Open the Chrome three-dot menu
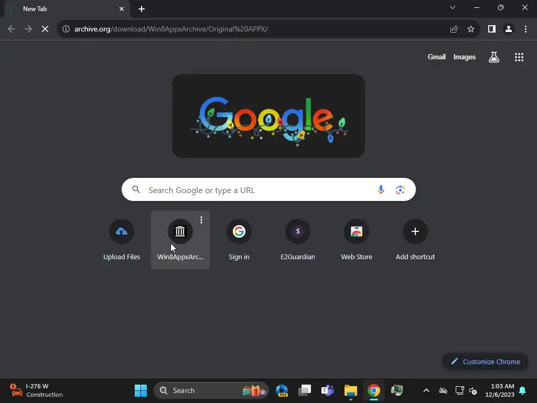 pyautogui.click(x=525, y=29)
